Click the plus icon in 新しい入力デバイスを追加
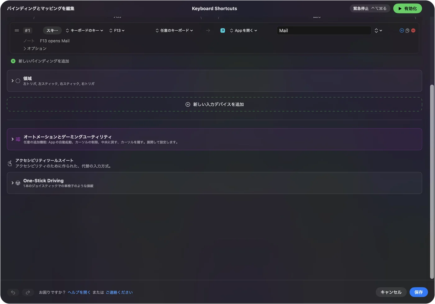Viewport: 435px width, 304px height. click(x=188, y=104)
